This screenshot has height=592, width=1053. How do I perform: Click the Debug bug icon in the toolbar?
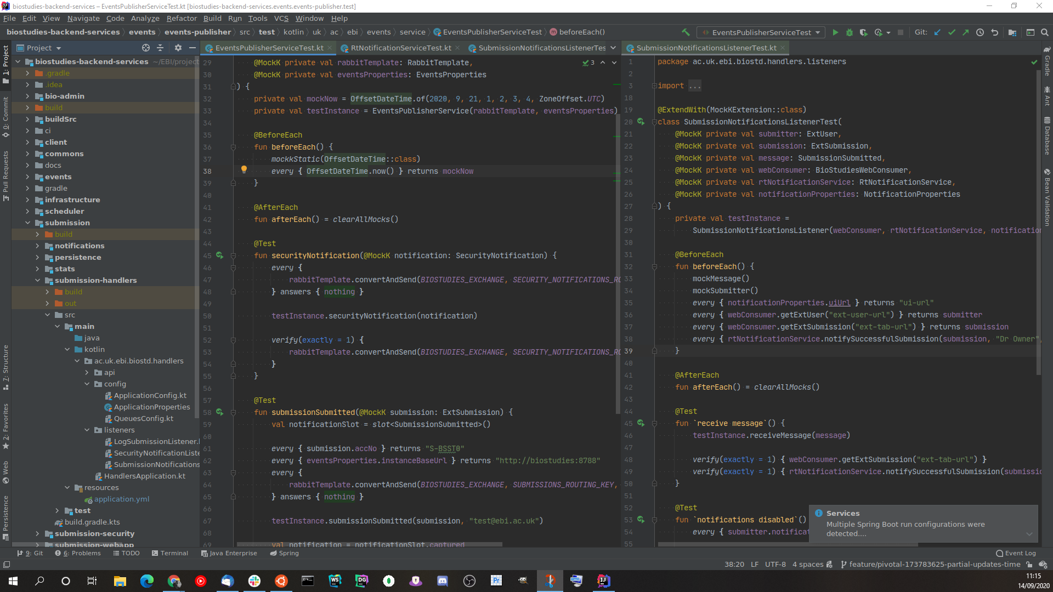tap(849, 32)
